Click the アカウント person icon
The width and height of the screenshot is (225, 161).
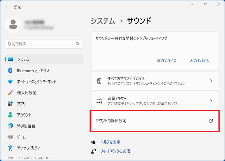coord(10,115)
